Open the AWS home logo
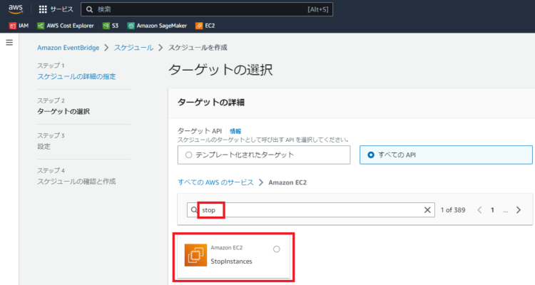Image resolution: width=535 pixels, height=285 pixels. (16, 9)
